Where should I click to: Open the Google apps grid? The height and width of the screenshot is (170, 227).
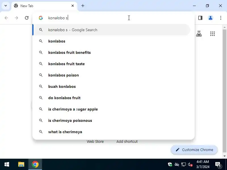point(213,34)
